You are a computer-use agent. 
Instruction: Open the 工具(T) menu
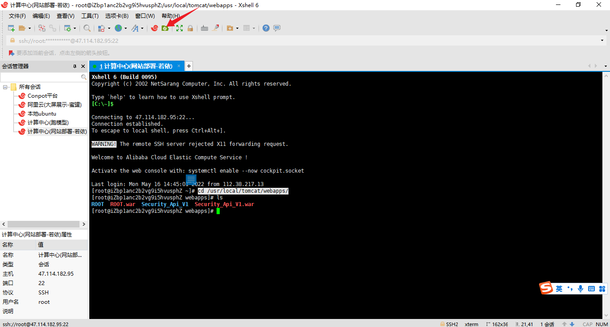(90, 16)
